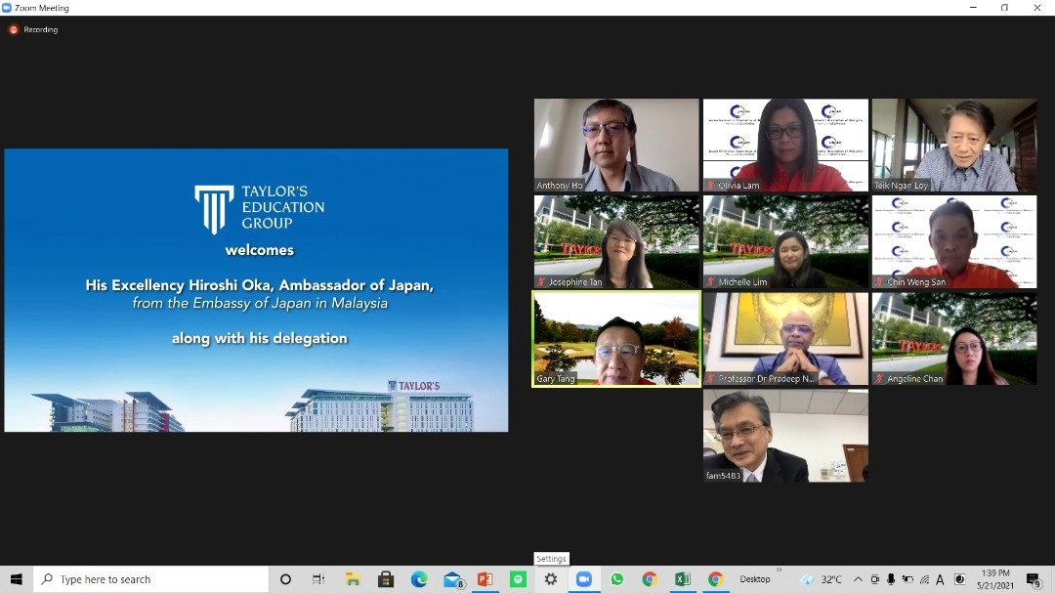Viewport: 1055px width, 593px height.
Task: Close the Zoom Meeting window
Action: point(1036,8)
